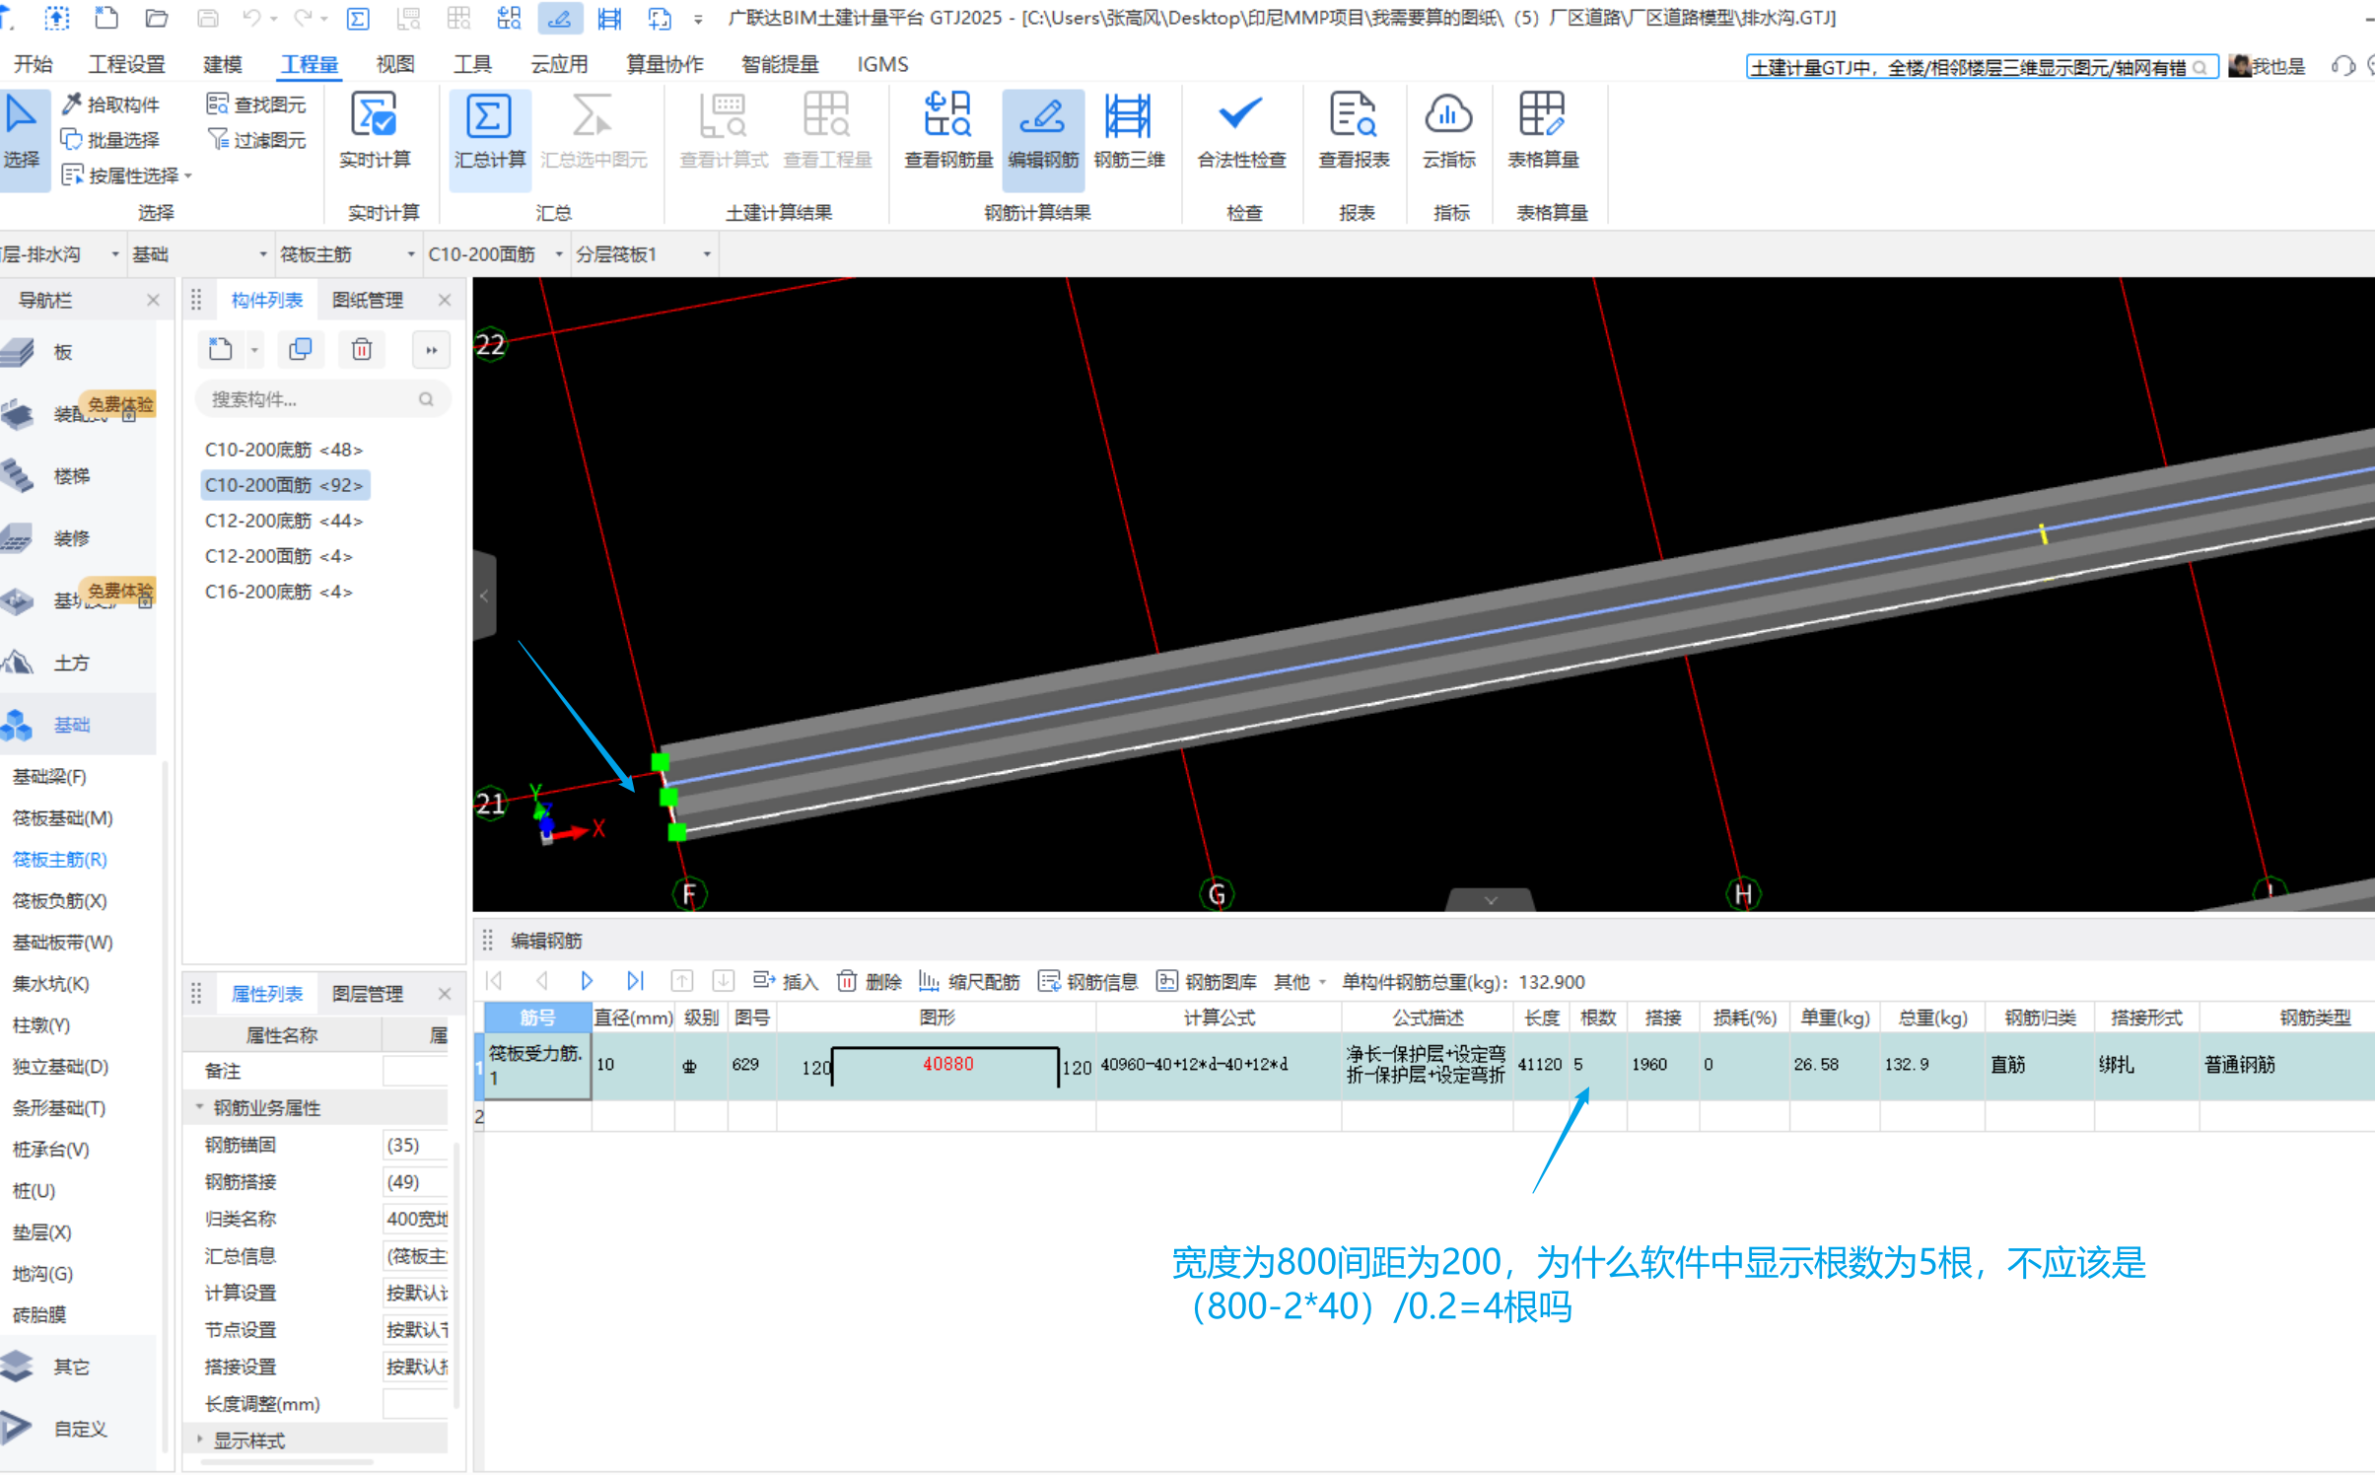Open the 开始 ribbon tab
2375x1475 pixels.
(x=33, y=64)
